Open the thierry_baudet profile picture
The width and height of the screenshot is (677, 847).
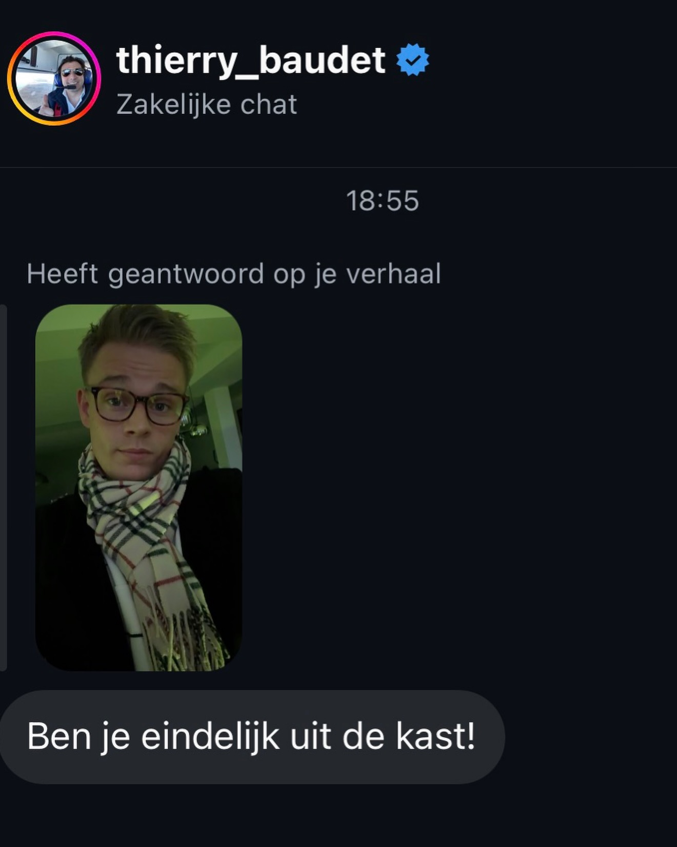(x=54, y=79)
